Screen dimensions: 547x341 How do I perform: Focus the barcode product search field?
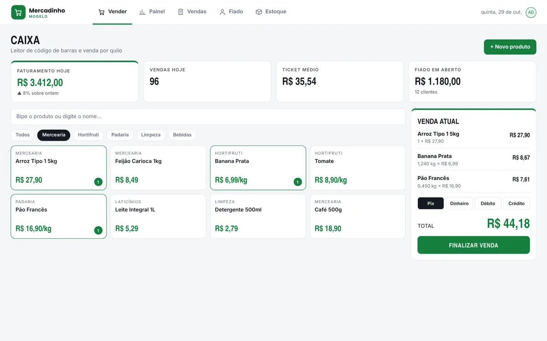(x=208, y=116)
